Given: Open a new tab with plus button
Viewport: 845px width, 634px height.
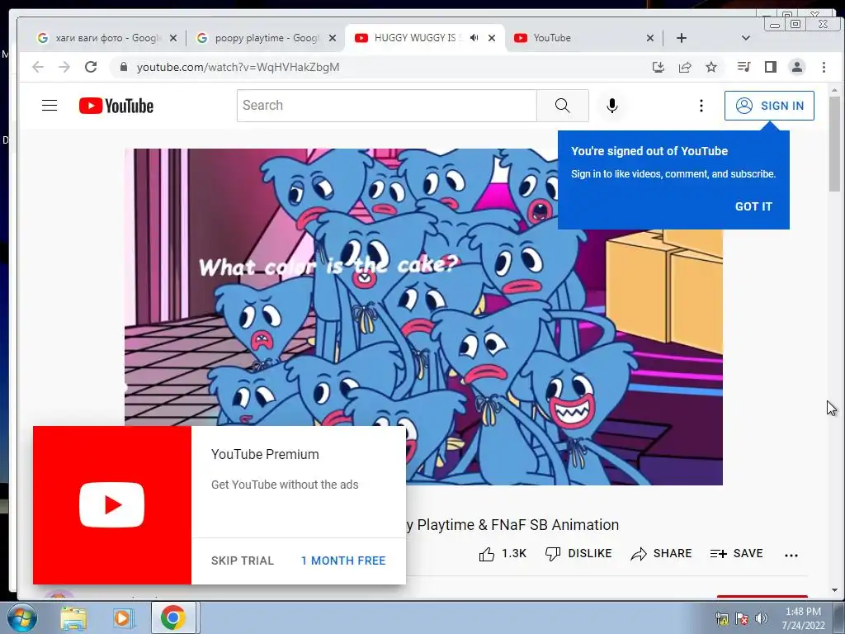Looking at the screenshot, I should coord(681,38).
